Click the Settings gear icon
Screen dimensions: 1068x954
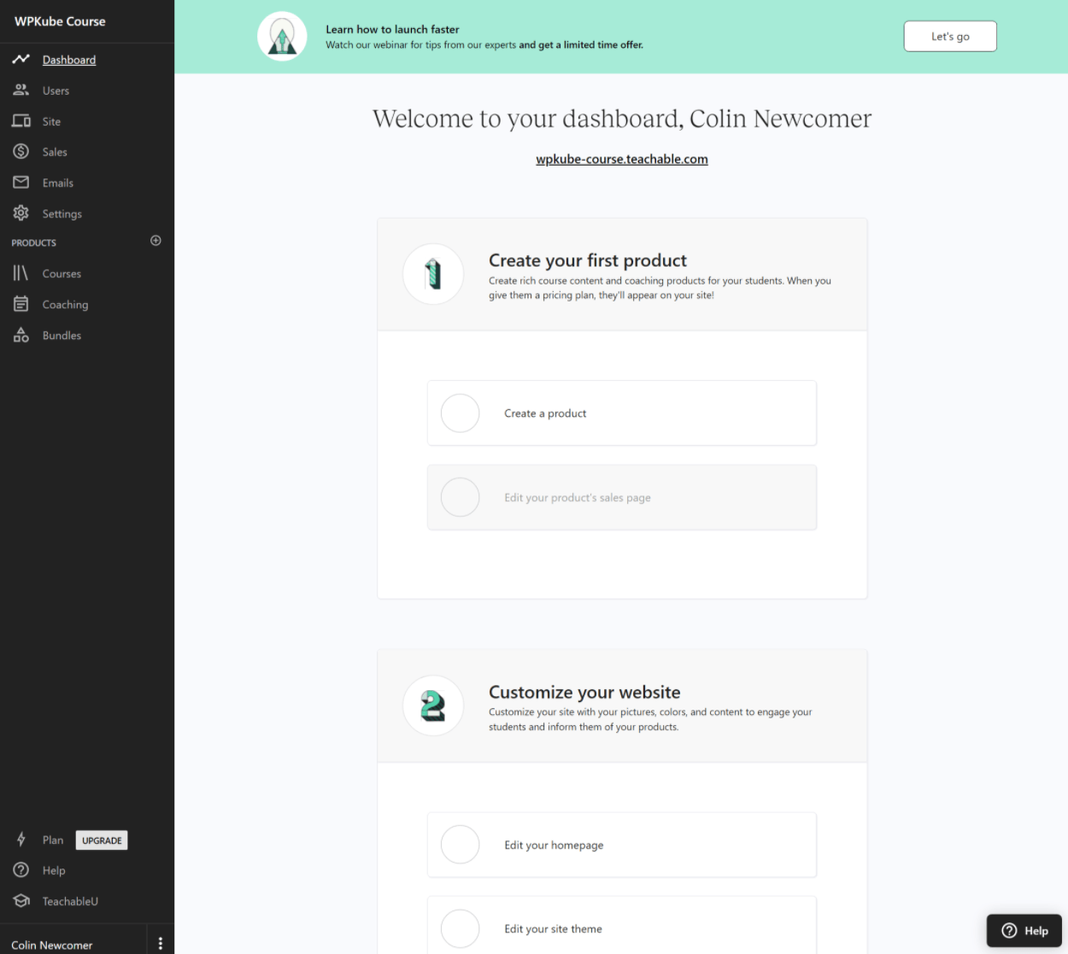click(x=21, y=213)
